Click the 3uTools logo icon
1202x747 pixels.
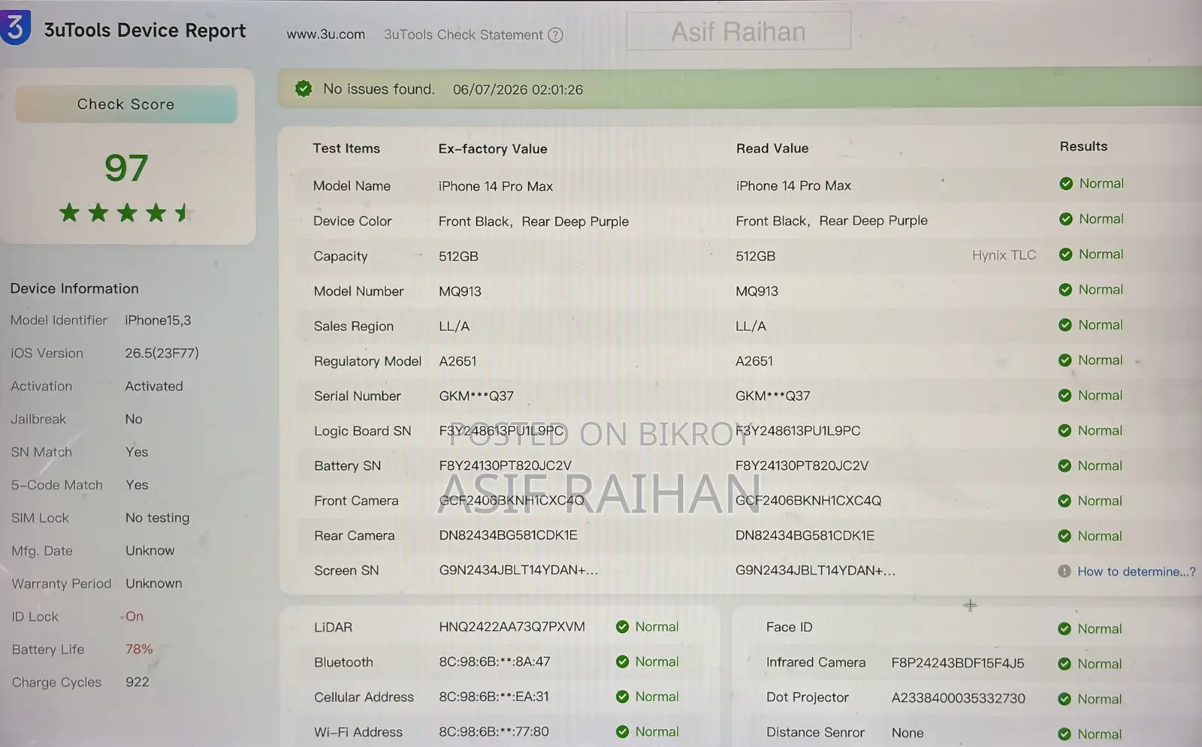coord(15,27)
